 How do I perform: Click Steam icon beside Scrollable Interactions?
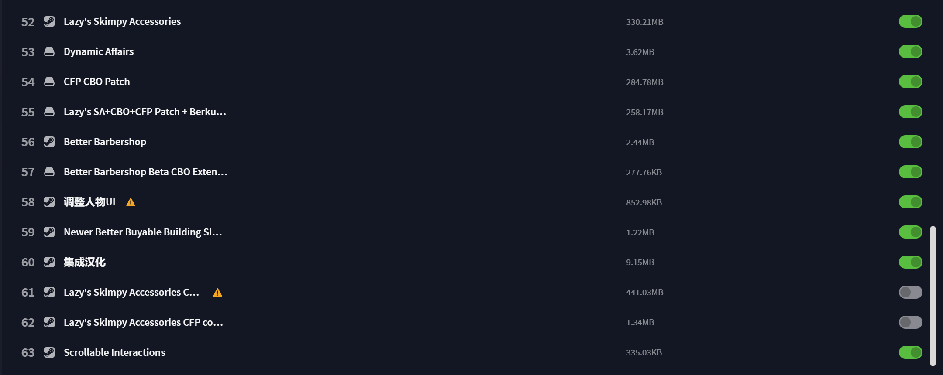pyautogui.click(x=49, y=352)
